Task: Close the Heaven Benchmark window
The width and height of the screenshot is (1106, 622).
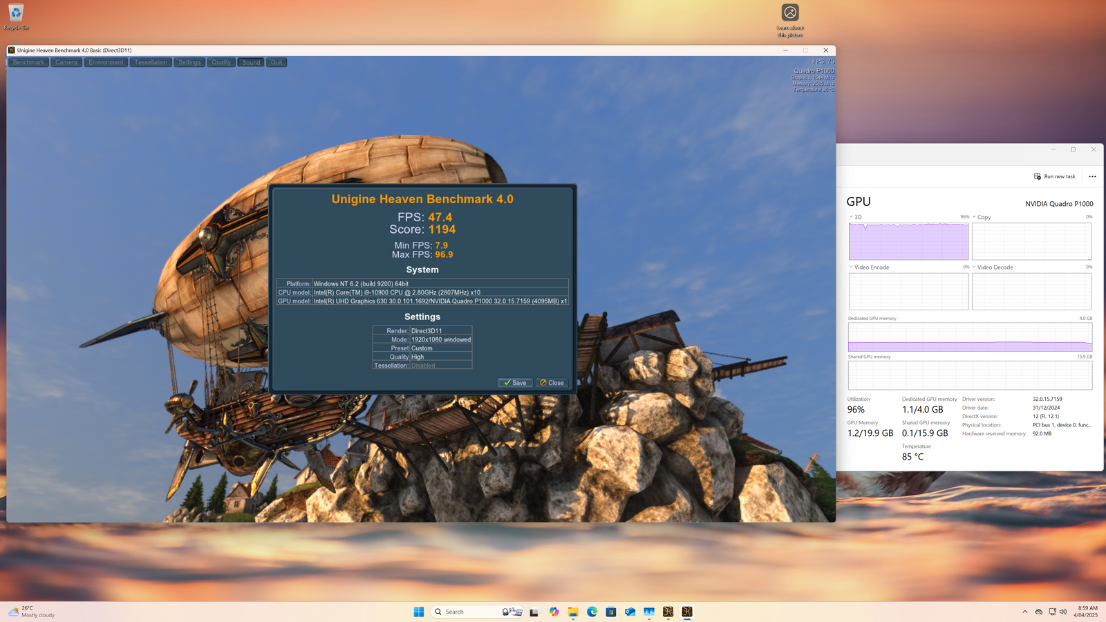Action: pyautogui.click(x=825, y=50)
